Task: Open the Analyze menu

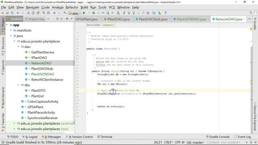Action: click(x=58, y=7)
